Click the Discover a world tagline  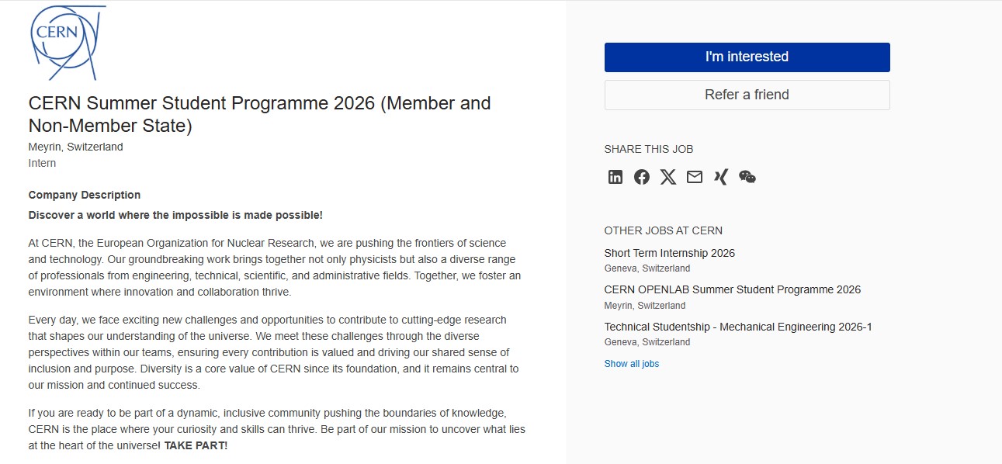175,215
